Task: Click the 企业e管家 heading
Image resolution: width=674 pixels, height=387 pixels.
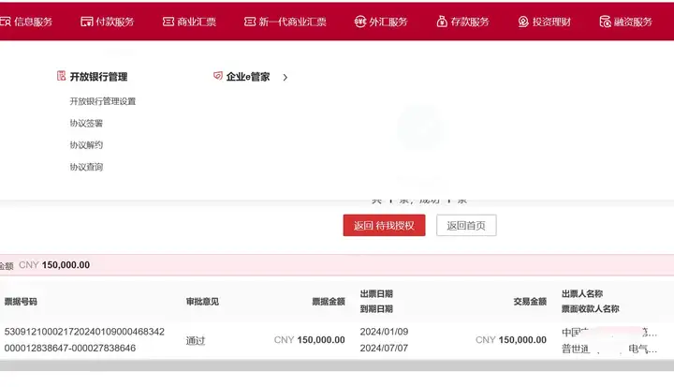Action: pos(248,77)
